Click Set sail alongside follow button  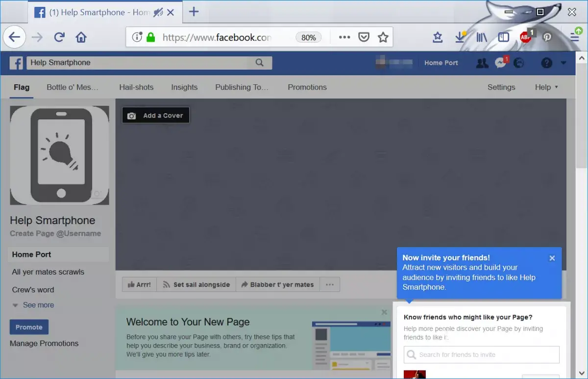(196, 284)
